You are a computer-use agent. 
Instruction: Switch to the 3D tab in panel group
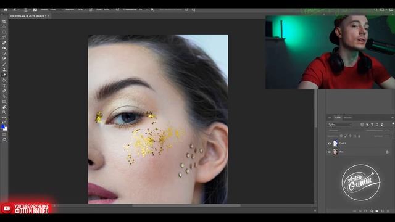[x=330, y=118]
